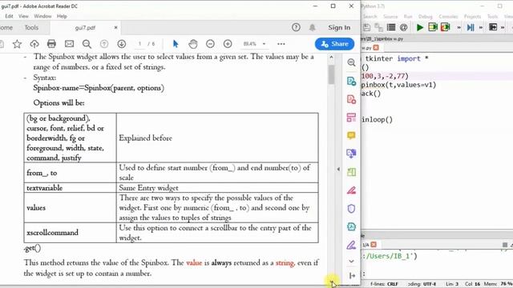Open Protect shield tool in right pane

351,208
